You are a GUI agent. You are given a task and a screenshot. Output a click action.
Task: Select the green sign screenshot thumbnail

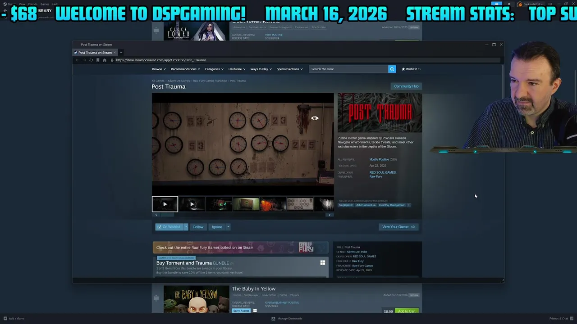(246, 204)
